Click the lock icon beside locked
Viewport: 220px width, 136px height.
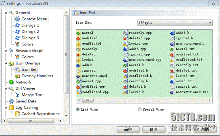point(79,60)
